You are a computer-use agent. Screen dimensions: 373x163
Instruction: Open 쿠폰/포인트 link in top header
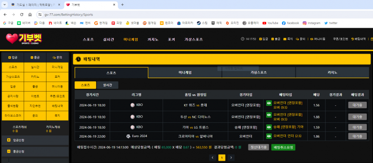click(x=340, y=39)
